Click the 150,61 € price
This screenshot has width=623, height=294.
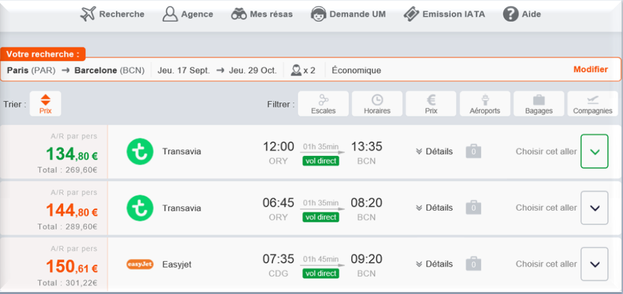(x=72, y=266)
